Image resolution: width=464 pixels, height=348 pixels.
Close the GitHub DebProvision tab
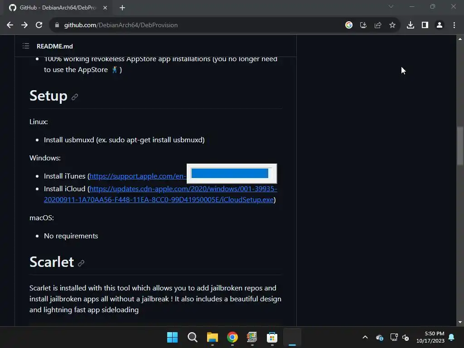coord(105,8)
